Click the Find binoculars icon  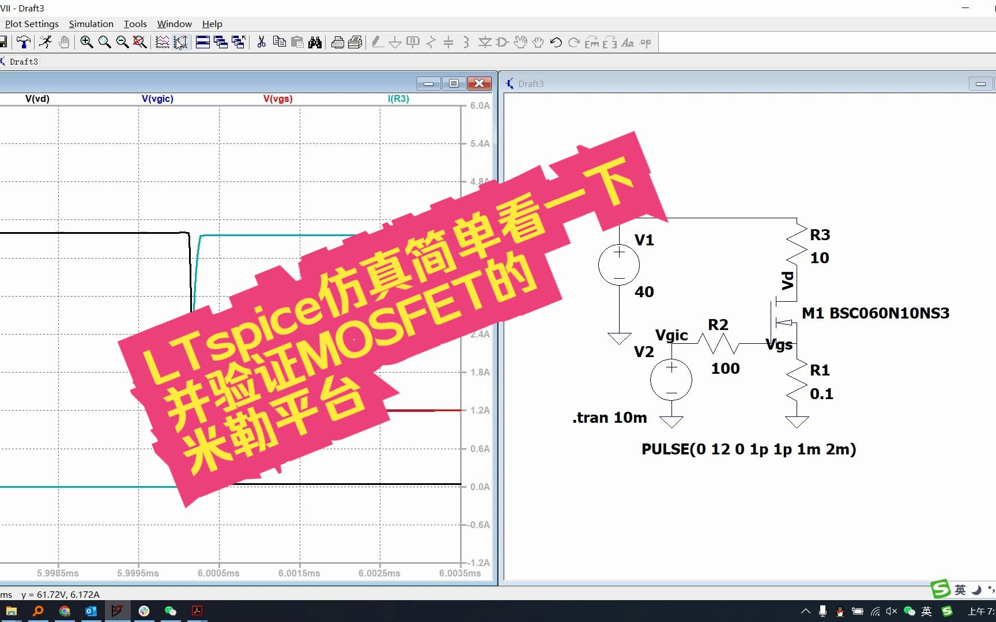click(x=315, y=42)
